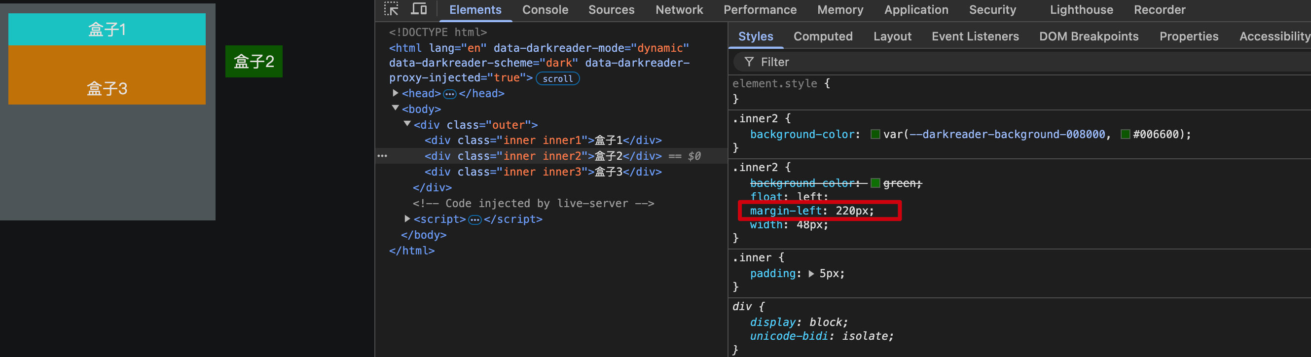Switch to the Sources tab
1311x357 pixels.
click(611, 10)
